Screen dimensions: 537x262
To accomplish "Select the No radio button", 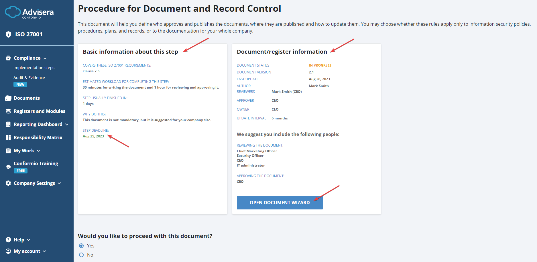I will (x=81, y=255).
